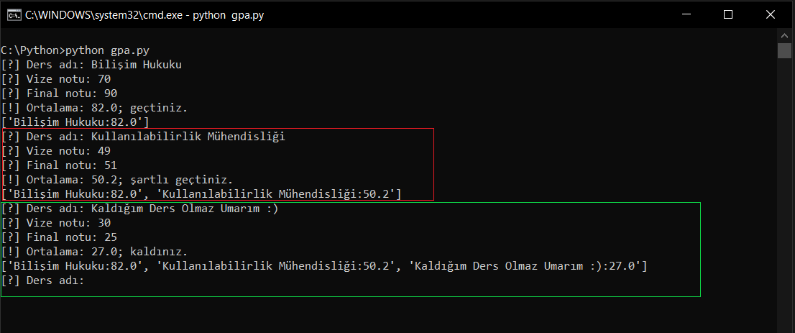Click the last empty 'Ders adı:' input prompt
Screen dimensions: 795x333
click(x=43, y=280)
